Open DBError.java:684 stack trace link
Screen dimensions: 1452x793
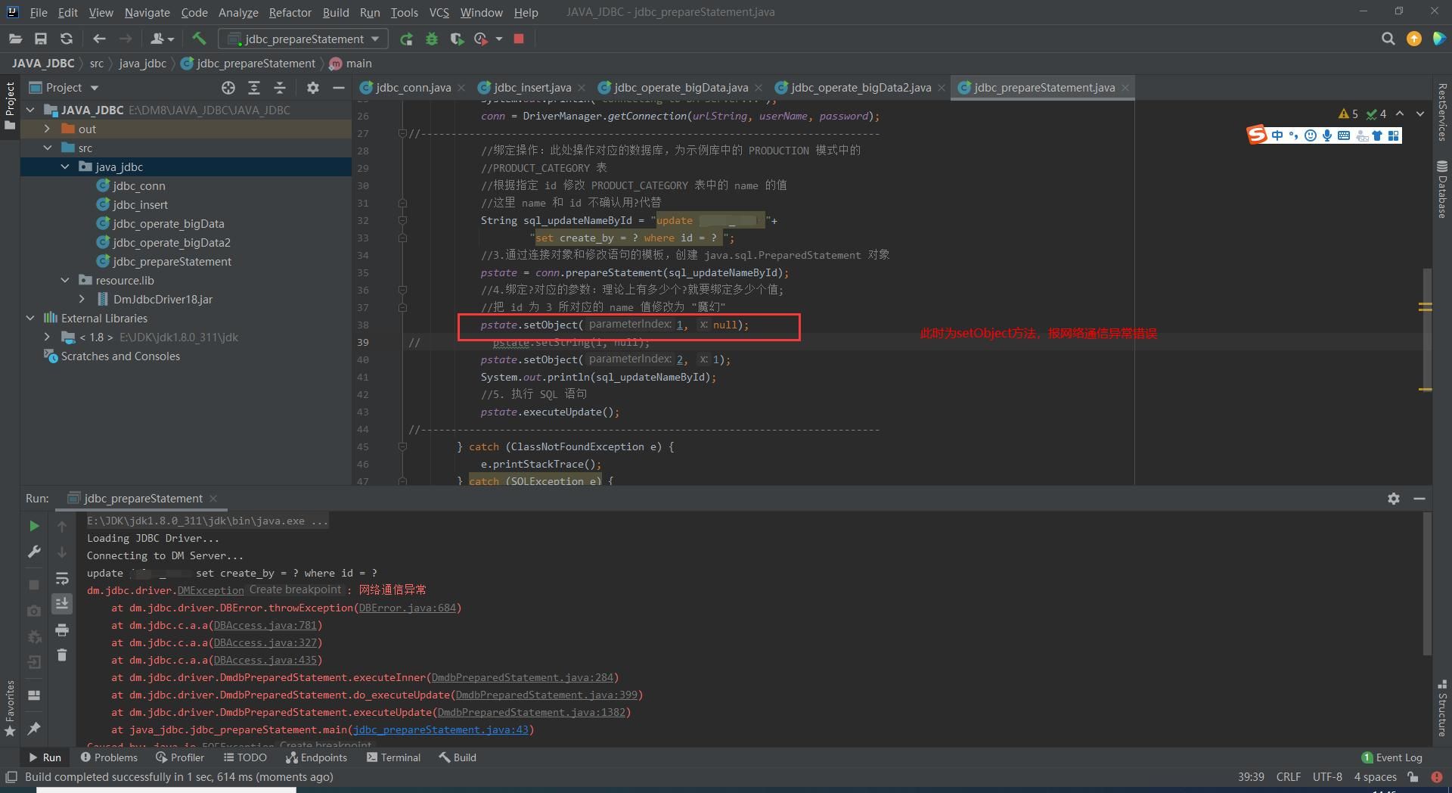tap(408, 608)
